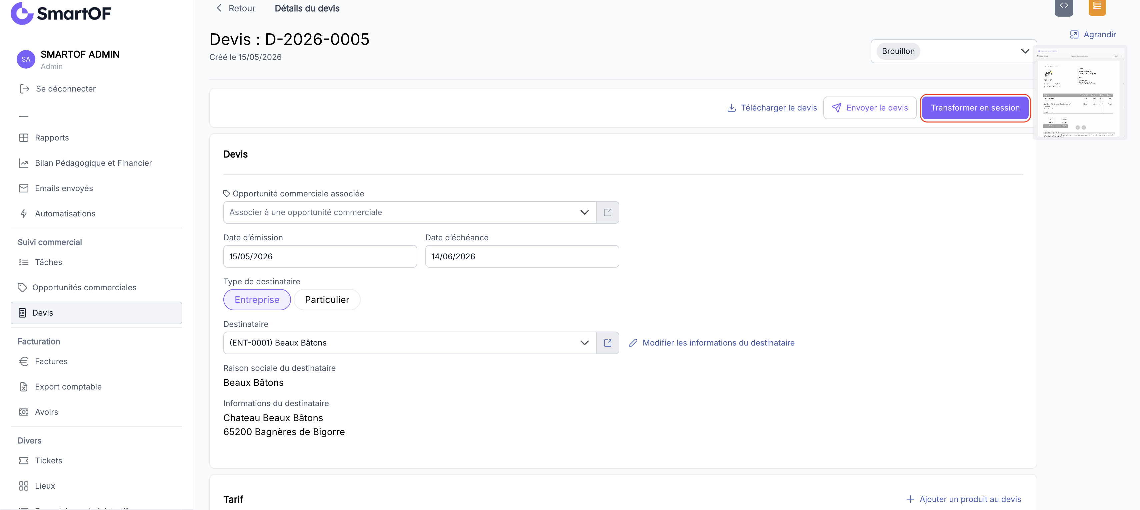The width and height of the screenshot is (1140, 510).
Task: Click chevron of the Destinataire select
Action: (x=584, y=343)
